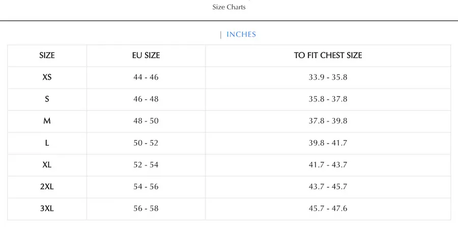The image size is (458, 234).
Task: Click the Size Charts heading
Action: point(229,7)
